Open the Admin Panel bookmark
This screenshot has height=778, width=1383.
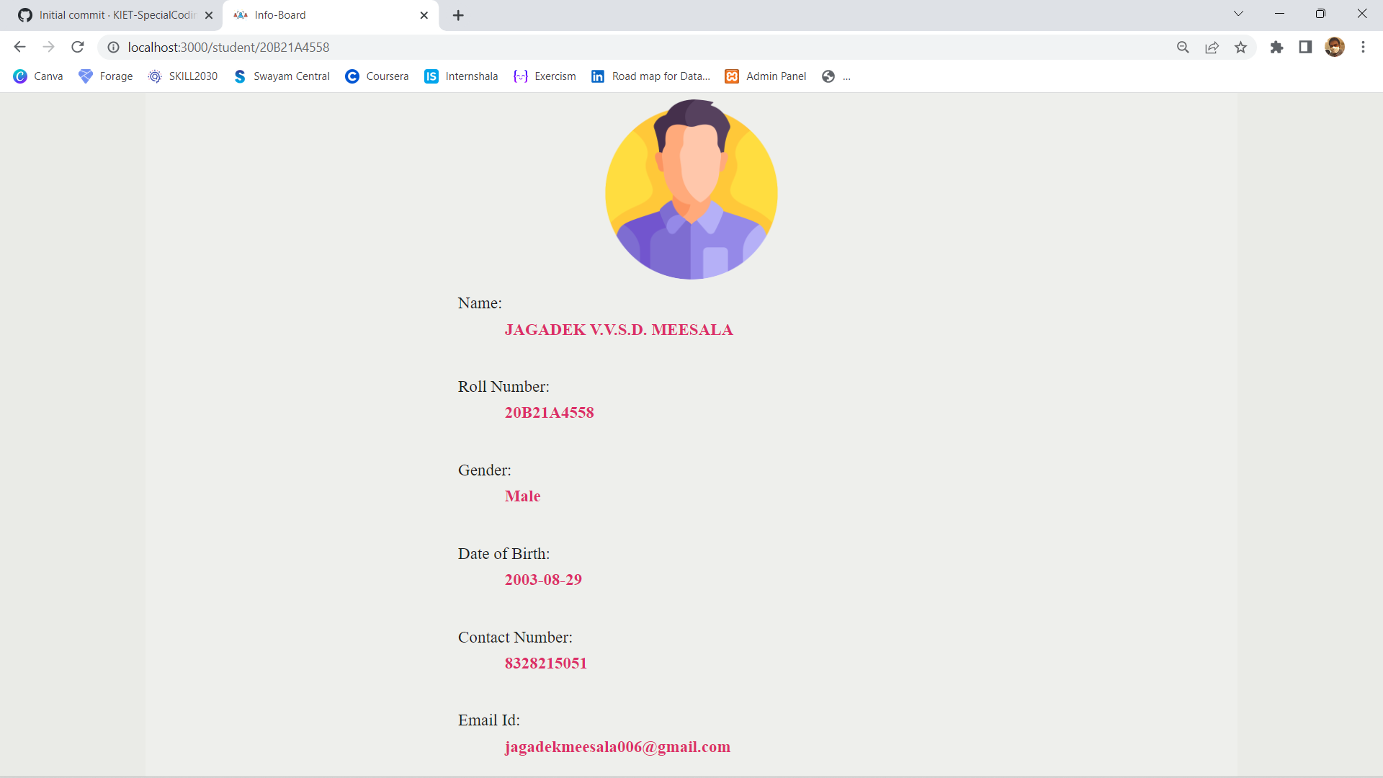[x=766, y=76]
